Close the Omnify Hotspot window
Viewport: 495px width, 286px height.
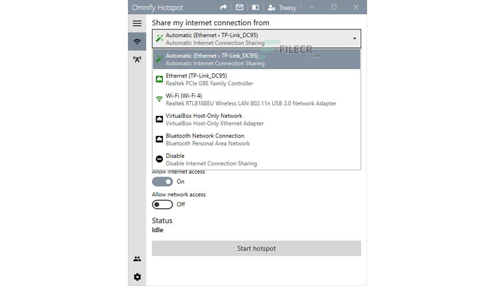click(356, 7)
